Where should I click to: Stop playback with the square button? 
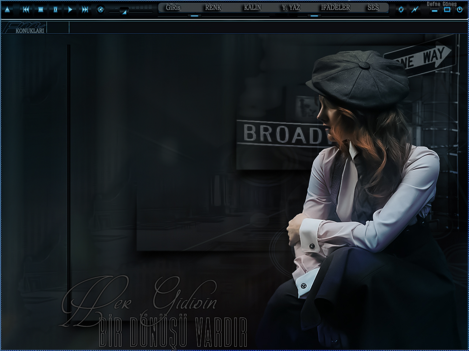(41, 10)
